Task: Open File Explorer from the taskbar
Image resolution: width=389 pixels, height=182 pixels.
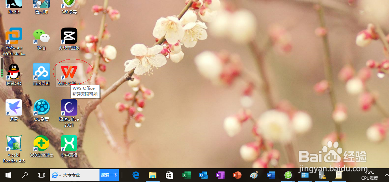Action: click(153, 175)
